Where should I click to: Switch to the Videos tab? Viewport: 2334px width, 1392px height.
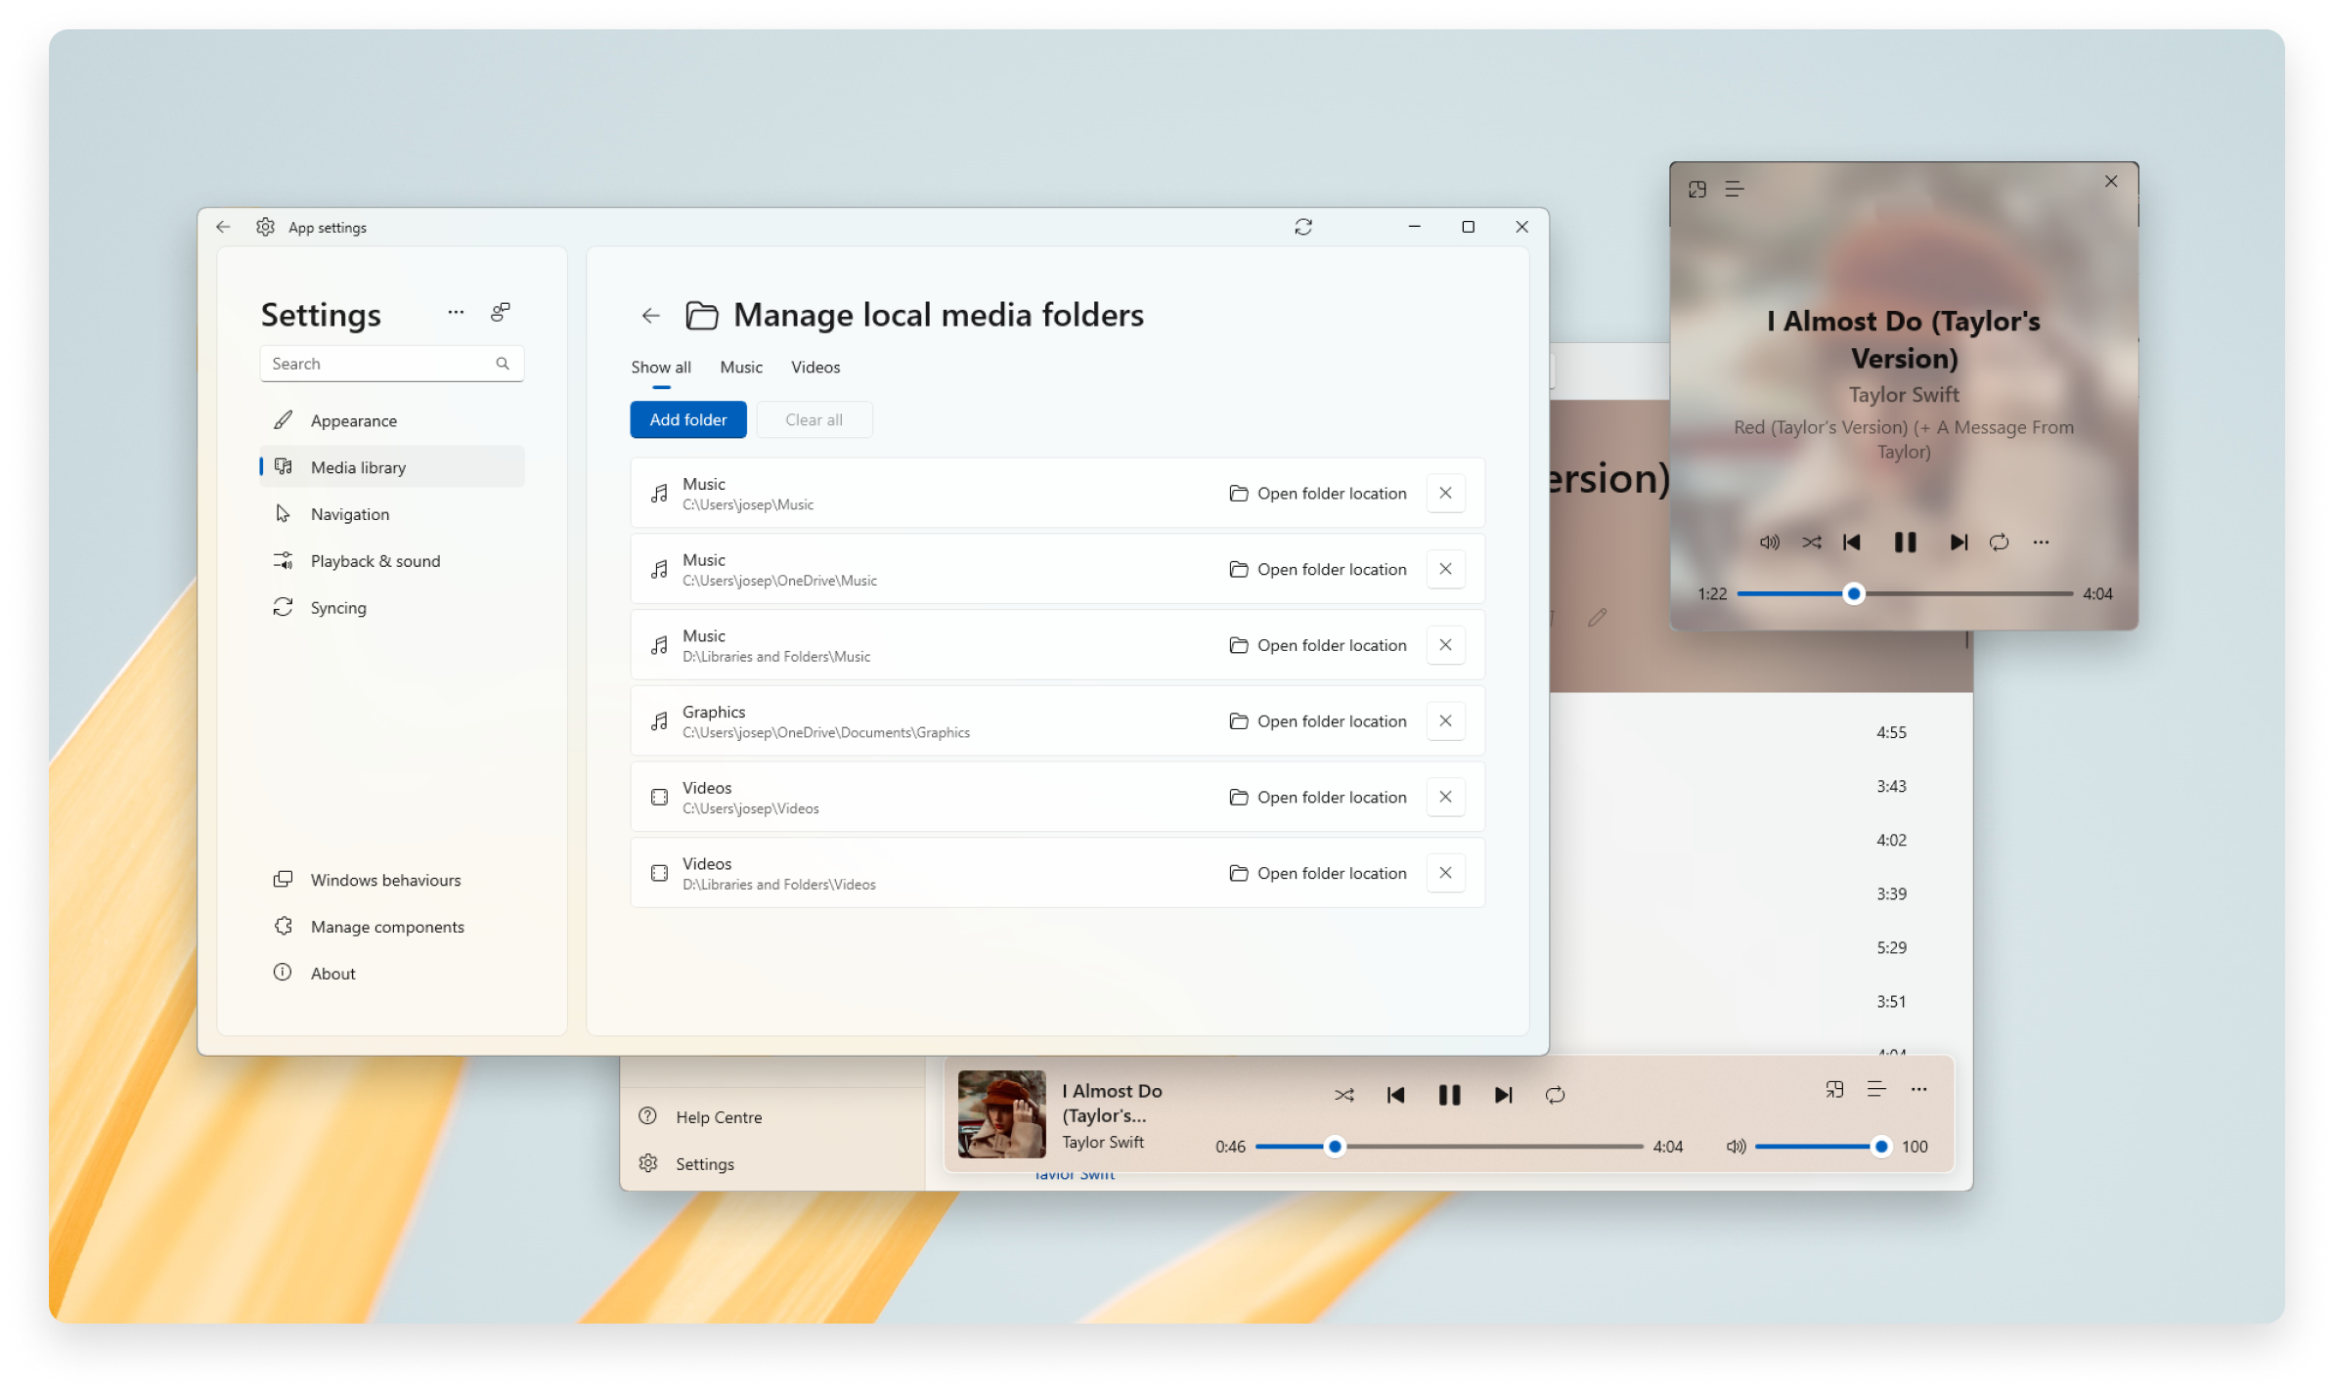(815, 368)
